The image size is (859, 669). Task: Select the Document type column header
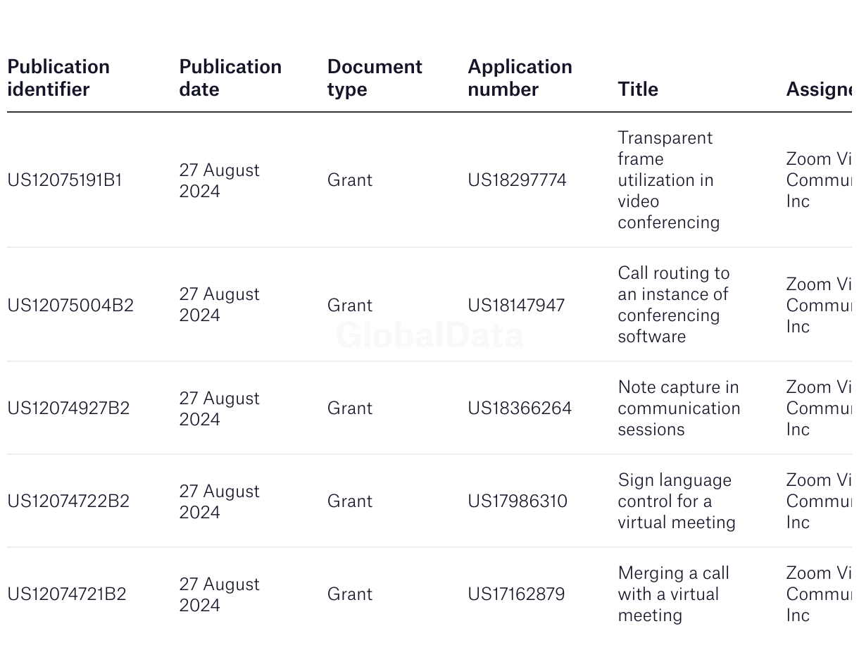click(375, 78)
